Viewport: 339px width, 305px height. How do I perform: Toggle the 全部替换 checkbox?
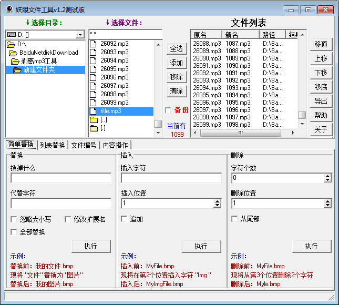tap(14, 232)
